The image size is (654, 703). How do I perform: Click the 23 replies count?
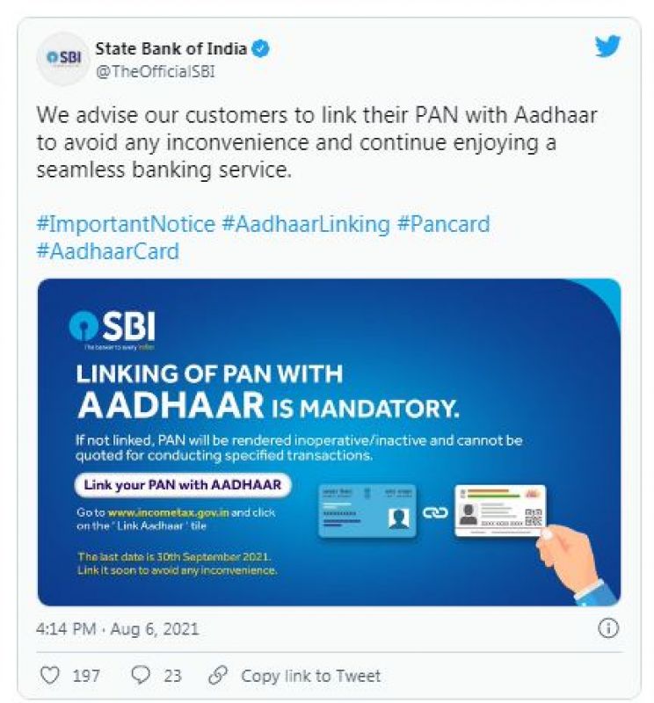[172, 675]
